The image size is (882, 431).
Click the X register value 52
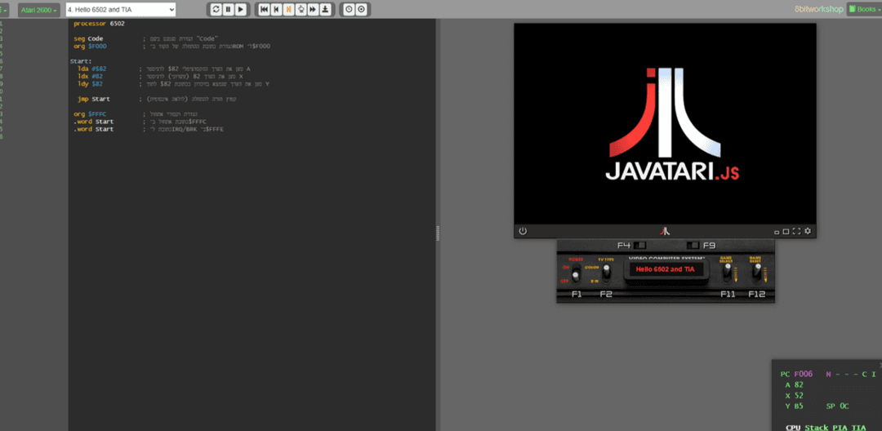799,396
